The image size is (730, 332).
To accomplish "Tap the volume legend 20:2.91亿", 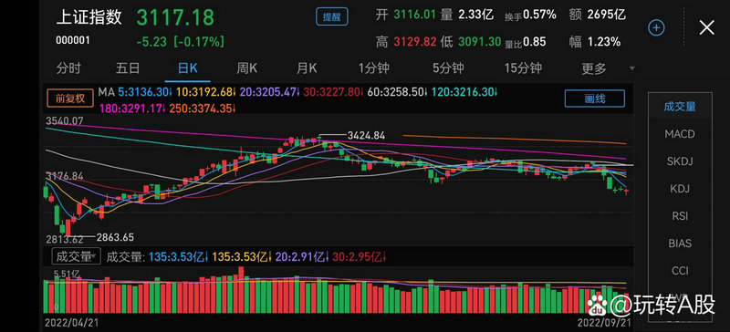I will pos(301,256).
